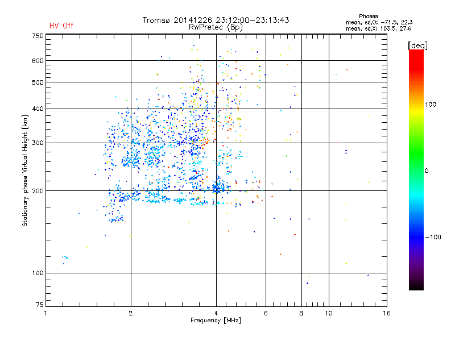Click the y-axis tick label '500'
Viewport: 455px width, 341px height.
[38, 82]
